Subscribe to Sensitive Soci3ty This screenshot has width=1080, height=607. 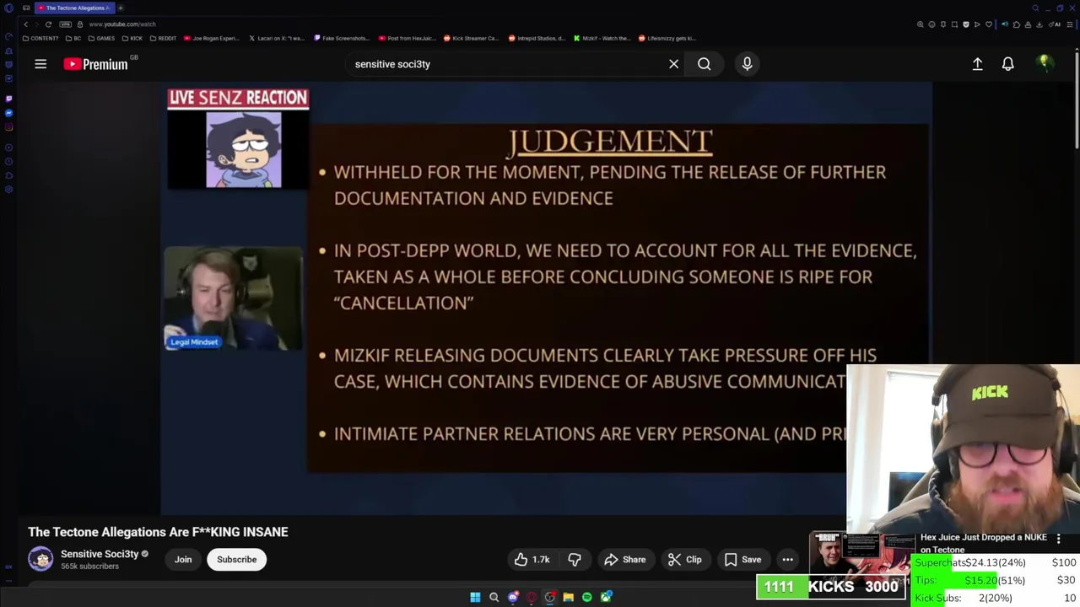click(x=236, y=560)
